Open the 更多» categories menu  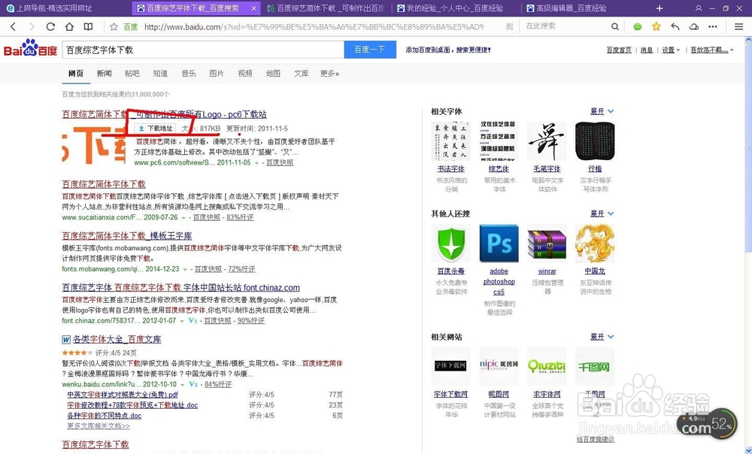point(330,74)
